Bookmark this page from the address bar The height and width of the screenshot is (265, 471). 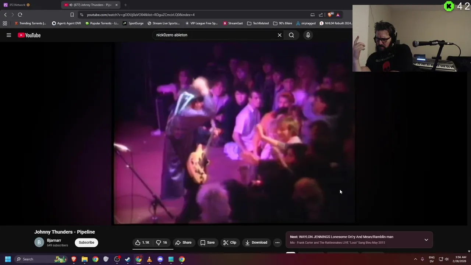tap(72, 15)
